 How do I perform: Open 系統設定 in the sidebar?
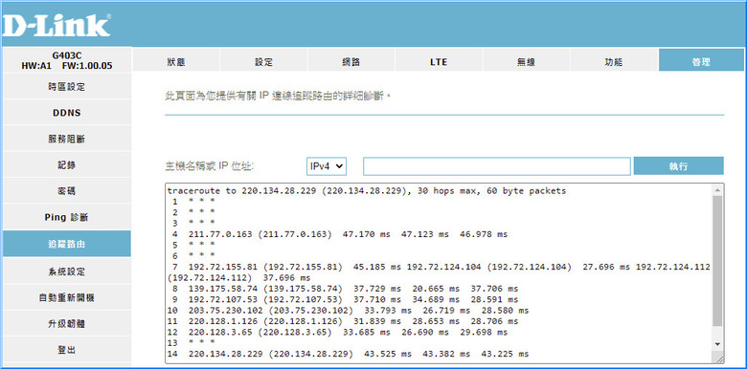[67, 271]
